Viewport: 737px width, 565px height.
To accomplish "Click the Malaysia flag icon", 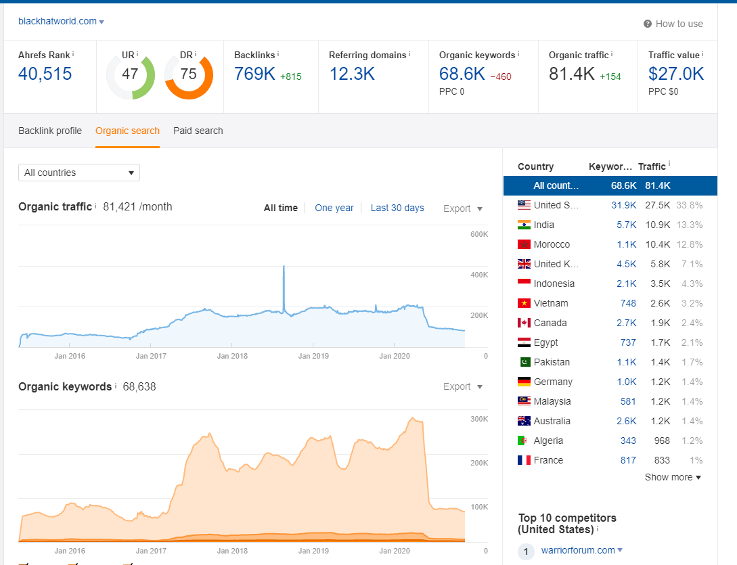I will click(524, 401).
